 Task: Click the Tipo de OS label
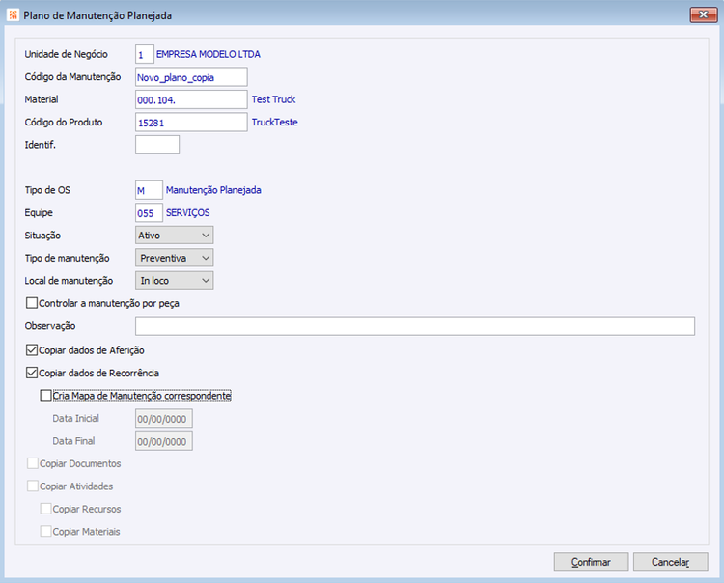[47, 190]
